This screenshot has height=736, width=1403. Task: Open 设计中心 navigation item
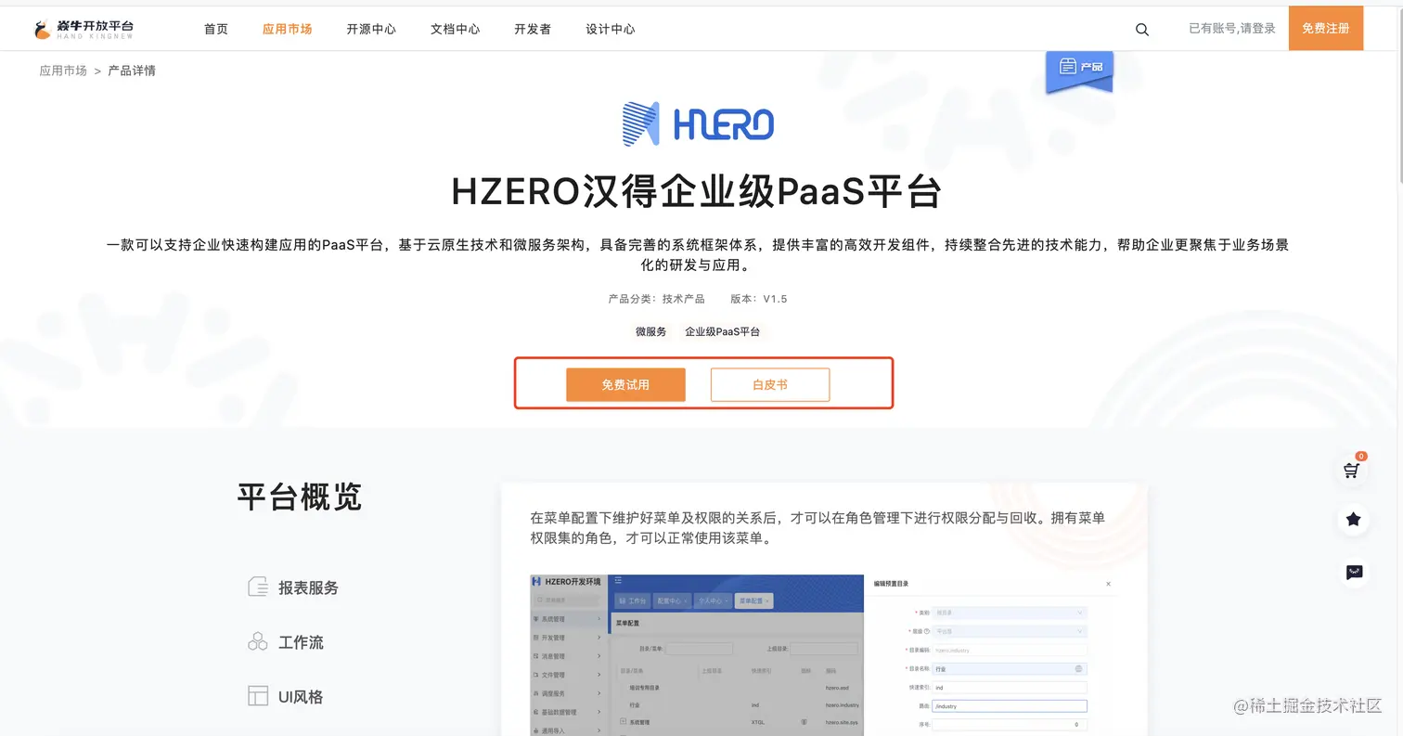pos(611,29)
